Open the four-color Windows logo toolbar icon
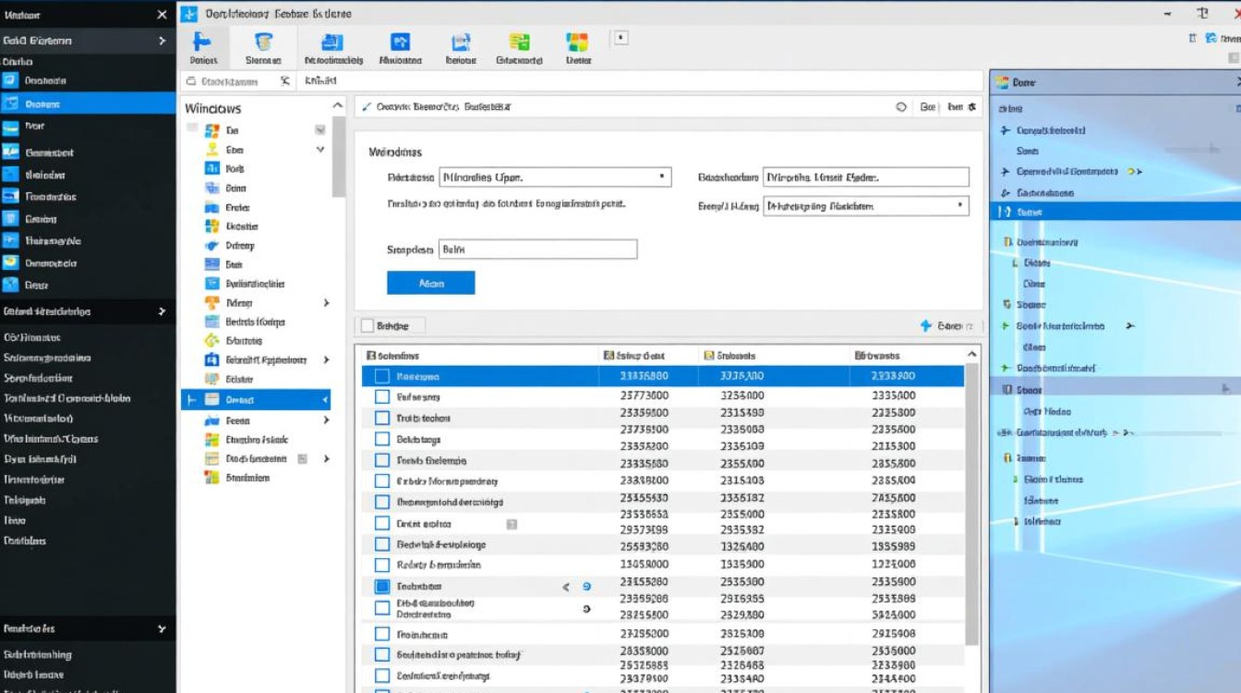The width and height of the screenshot is (1241, 693). coord(577,43)
